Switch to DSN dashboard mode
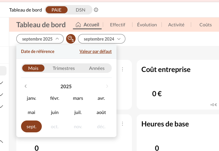Viewport: 219px width, 151px height. pos(80,10)
